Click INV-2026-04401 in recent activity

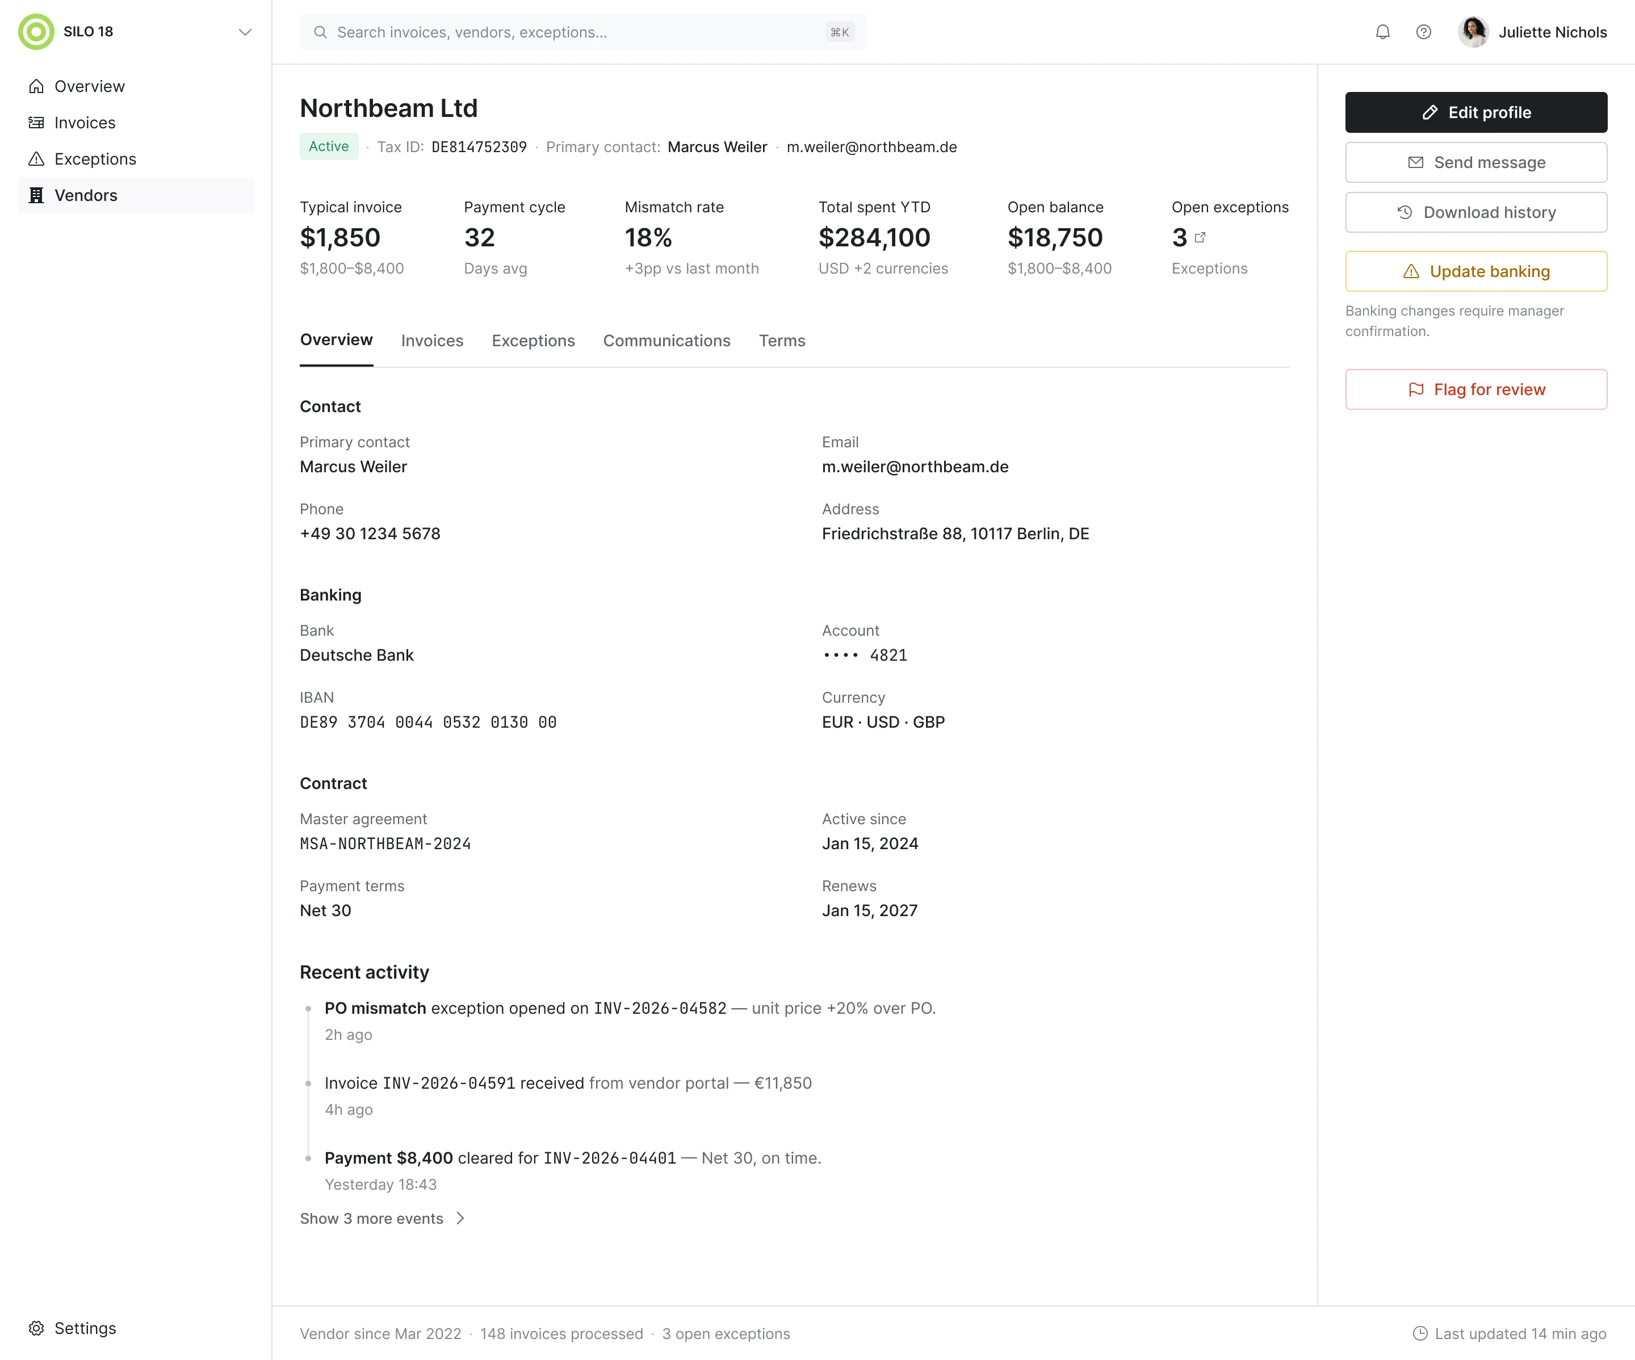pyautogui.click(x=610, y=1158)
